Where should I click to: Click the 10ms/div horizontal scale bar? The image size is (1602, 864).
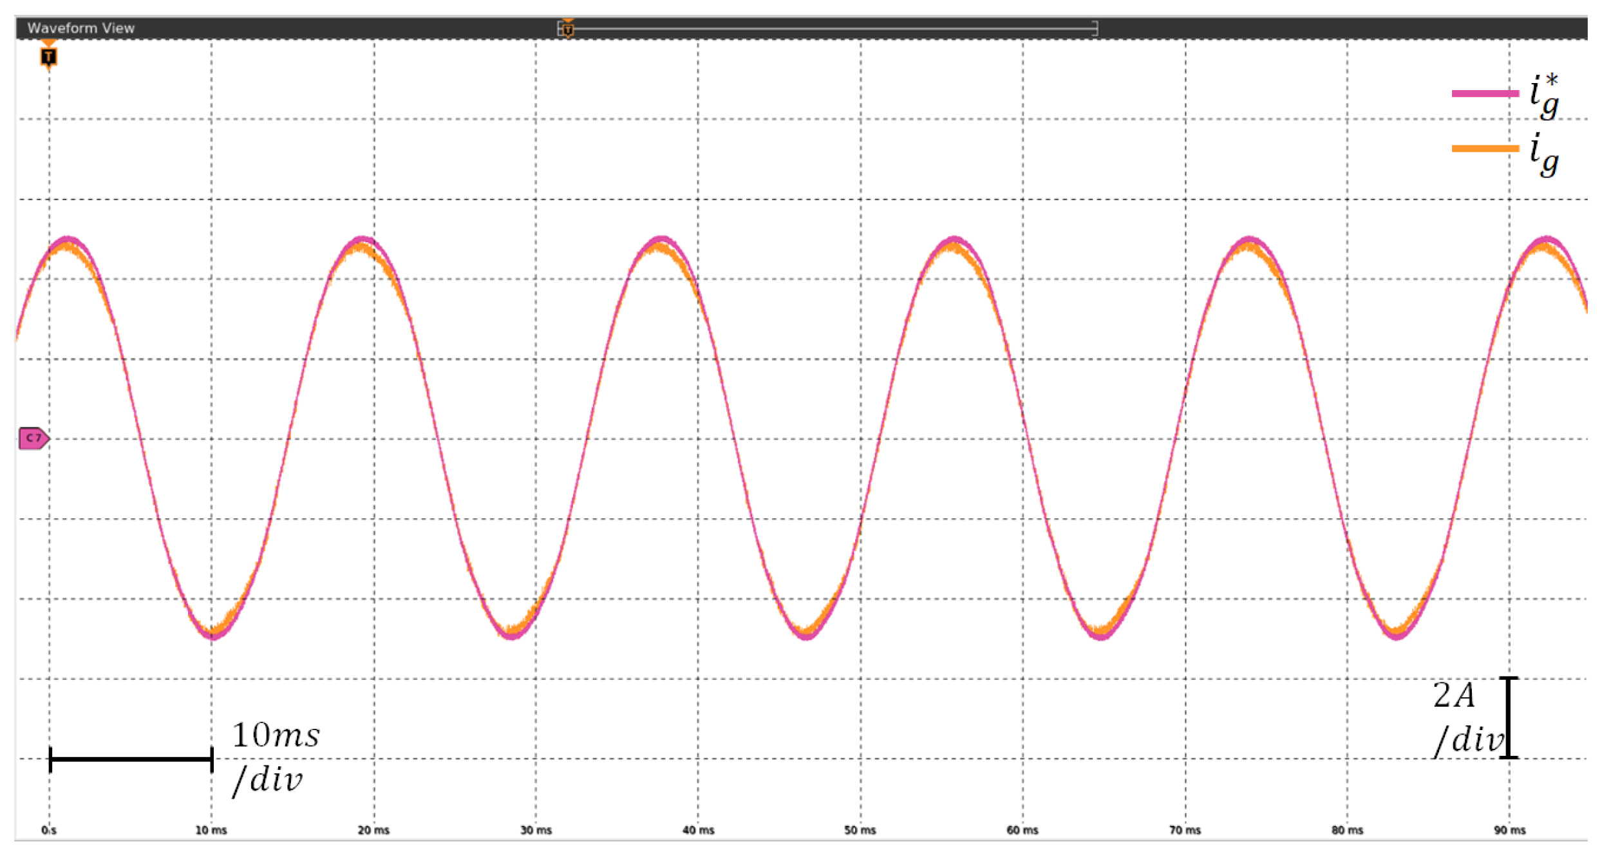pos(131,759)
